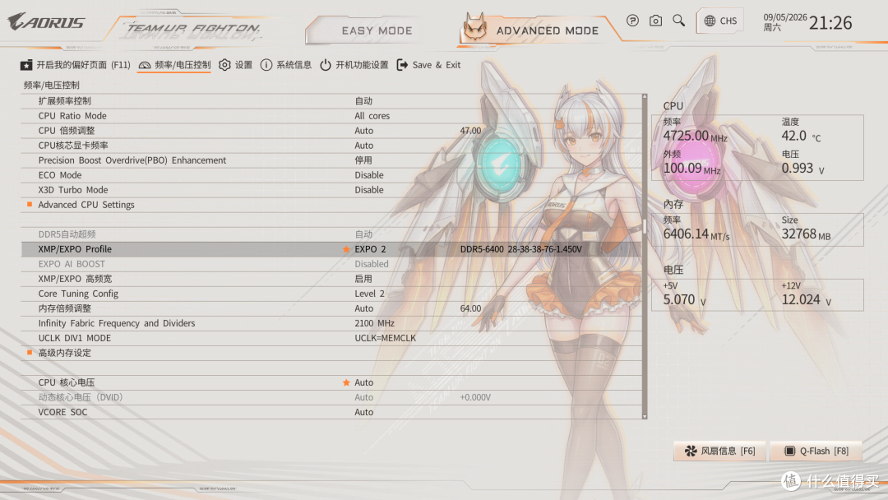The image size is (888, 500).
Task: Open the help question mark icon
Action: coord(632,21)
